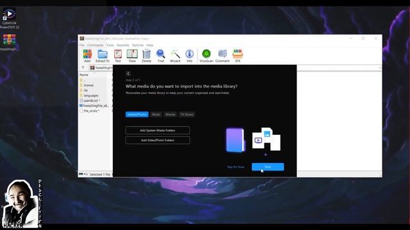Click the WinRAR status bar drive icon
The image size is (410, 230).
[x=81, y=174]
